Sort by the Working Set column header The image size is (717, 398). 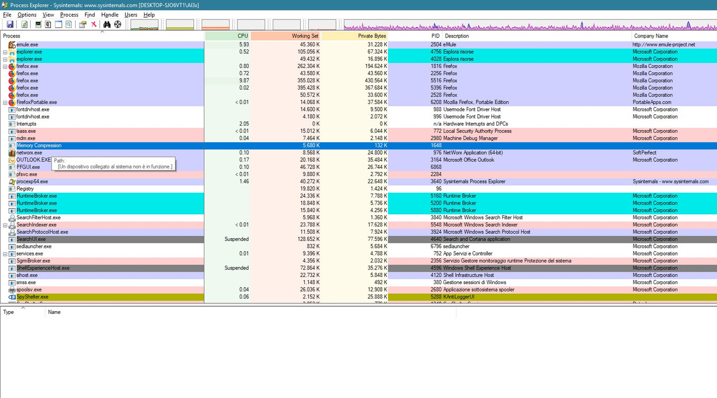[x=286, y=36]
